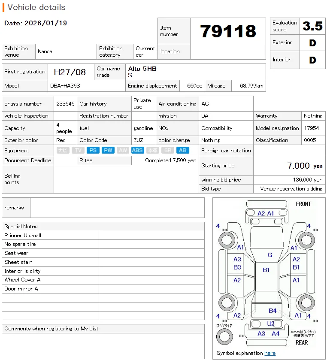Click the blue AB airbag badge
Screen dimensions: 327x360
[x=182, y=150]
